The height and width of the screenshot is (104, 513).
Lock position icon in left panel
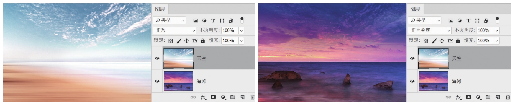coord(186,41)
